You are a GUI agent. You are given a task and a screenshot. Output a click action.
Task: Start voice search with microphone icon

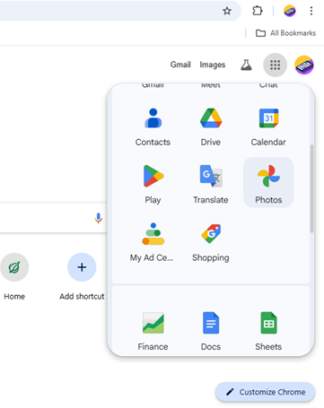pos(98,218)
